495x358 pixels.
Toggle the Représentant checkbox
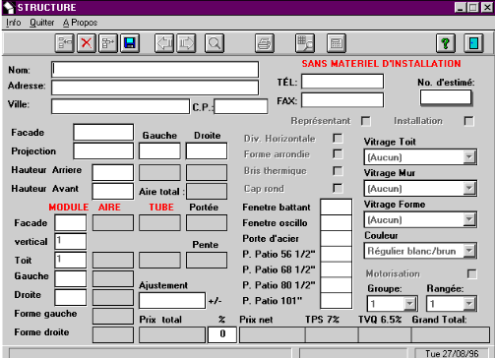tap(366, 121)
